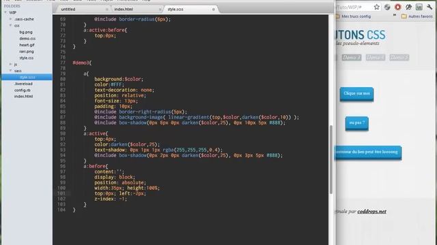Click the 'background:$color;' code line

click(119, 79)
